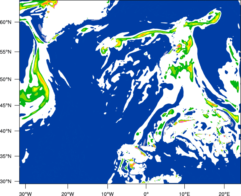Click the 30°N latitude label
Viewport: 241px width, 196px height.
(x=6, y=182)
